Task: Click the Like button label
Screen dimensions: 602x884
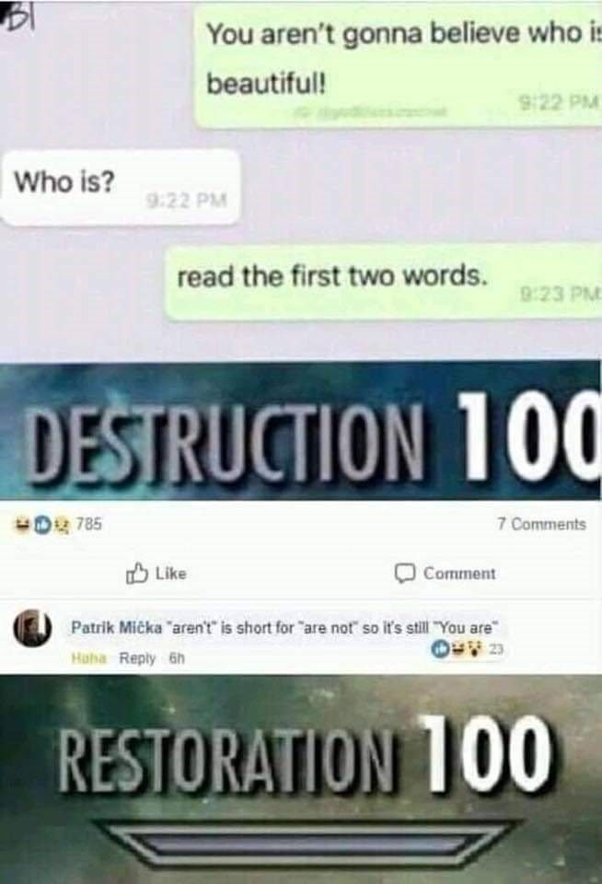Action: pyautogui.click(x=170, y=574)
